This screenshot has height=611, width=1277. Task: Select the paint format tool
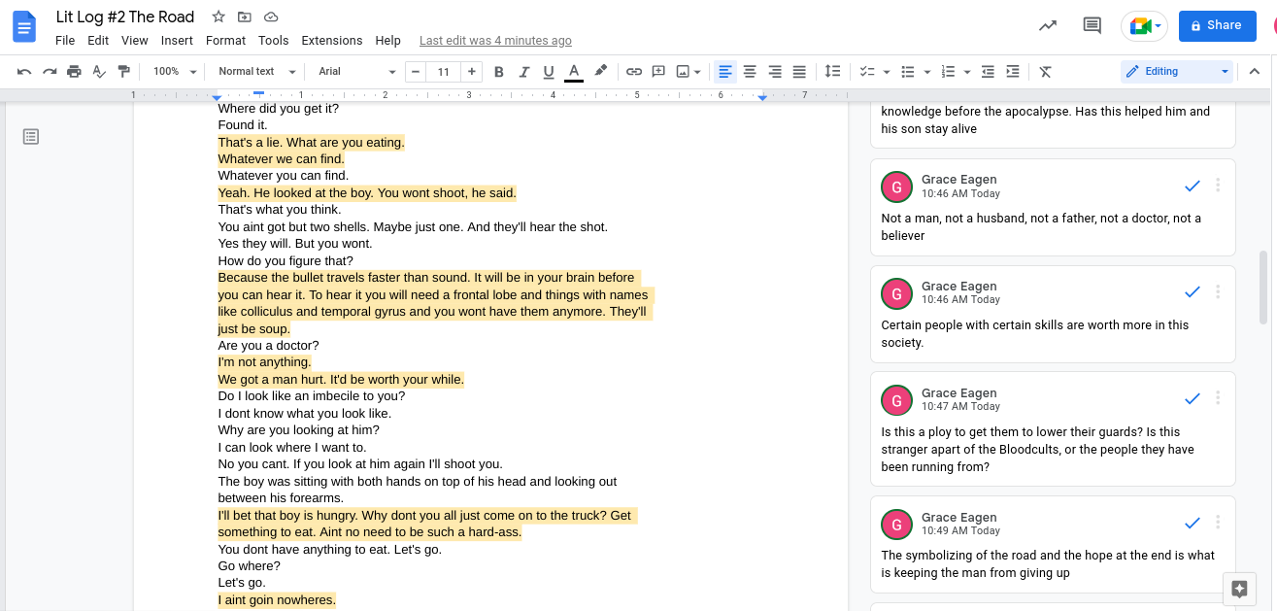(x=123, y=72)
